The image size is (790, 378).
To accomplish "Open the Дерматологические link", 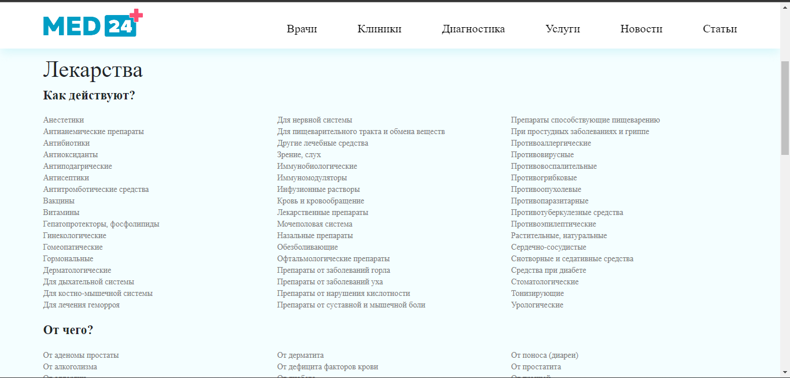I will click(x=77, y=270).
